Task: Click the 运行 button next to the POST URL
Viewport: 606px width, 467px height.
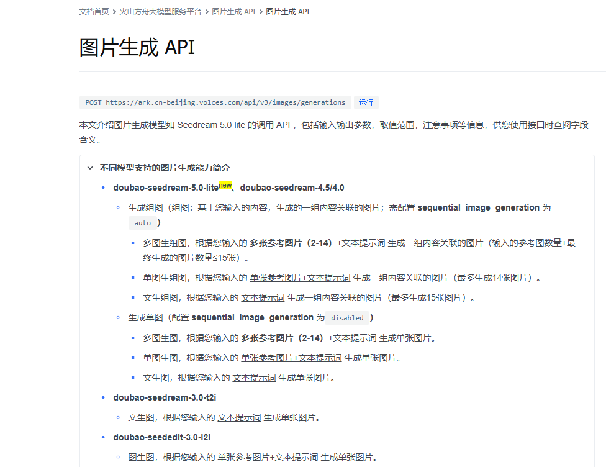Action: pyautogui.click(x=366, y=102)
